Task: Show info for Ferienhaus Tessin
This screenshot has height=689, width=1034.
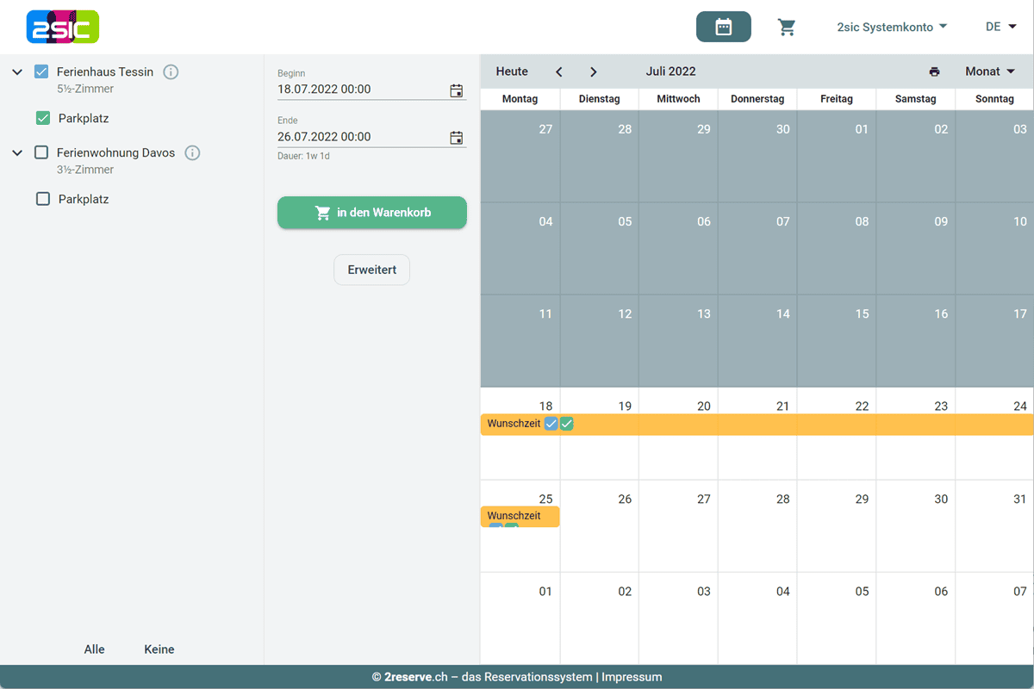Action: 171,71
